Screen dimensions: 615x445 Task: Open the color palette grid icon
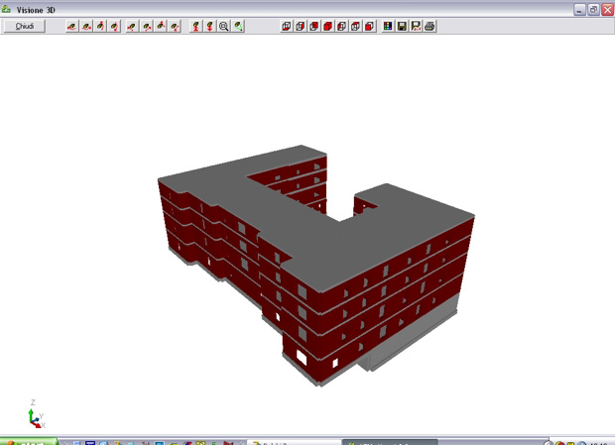pyautogui.click(x=388, y=26)
